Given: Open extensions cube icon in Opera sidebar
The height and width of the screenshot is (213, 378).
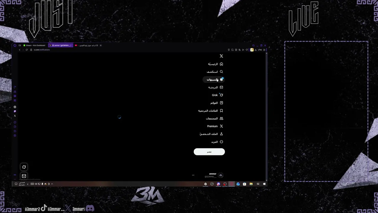Looking at the screenshot, I should (x=15, y=131).
